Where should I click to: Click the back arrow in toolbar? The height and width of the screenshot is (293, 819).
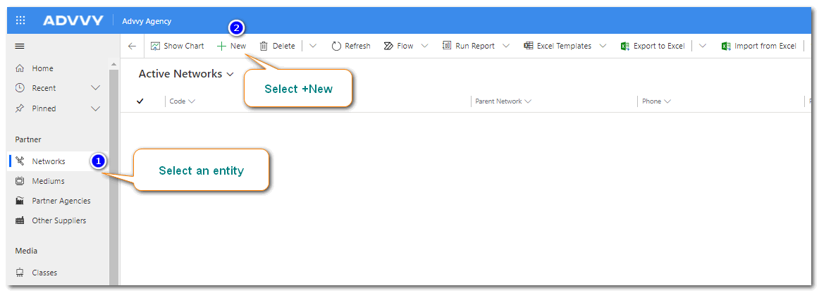(132, 46)
